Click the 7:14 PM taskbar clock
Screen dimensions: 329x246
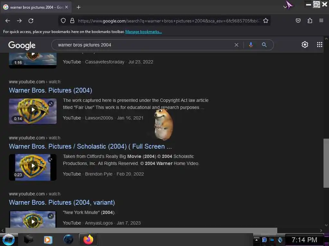tap(304, 240)
